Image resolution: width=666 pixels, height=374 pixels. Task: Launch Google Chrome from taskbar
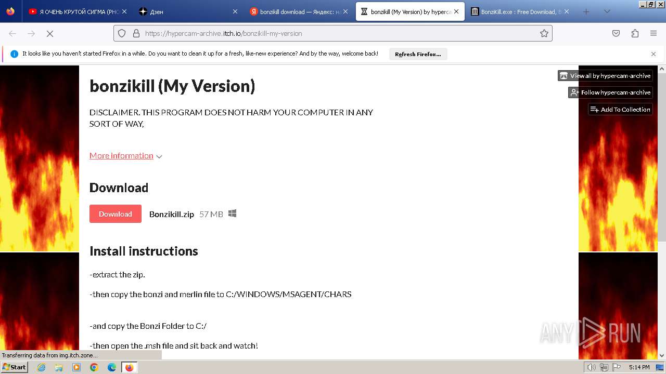click(x=94, y=367)
